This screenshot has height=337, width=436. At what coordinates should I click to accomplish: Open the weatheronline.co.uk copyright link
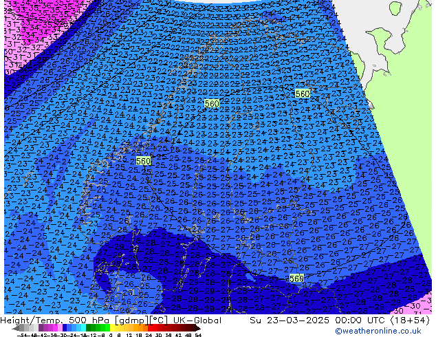(378, 331)
